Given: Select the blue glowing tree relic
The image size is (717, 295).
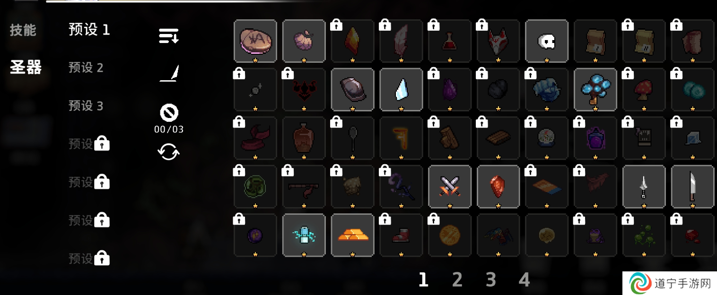Looking at the screenshot, I should coord(595,90).
